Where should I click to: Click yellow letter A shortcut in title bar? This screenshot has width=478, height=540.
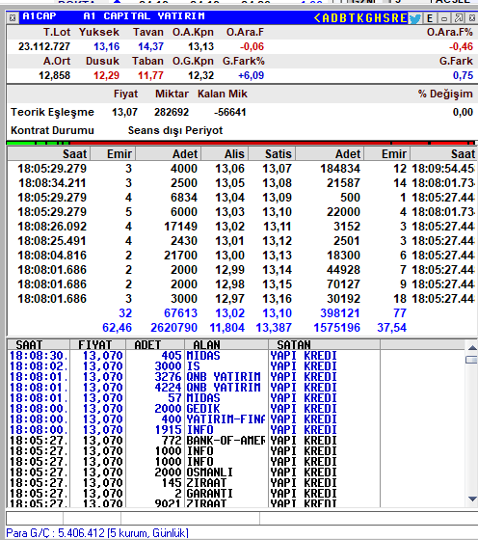326,18
